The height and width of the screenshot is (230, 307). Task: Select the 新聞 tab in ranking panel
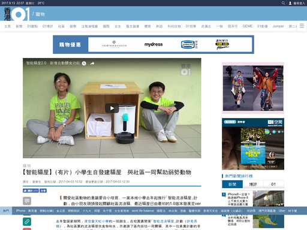(x=233, y=184)
